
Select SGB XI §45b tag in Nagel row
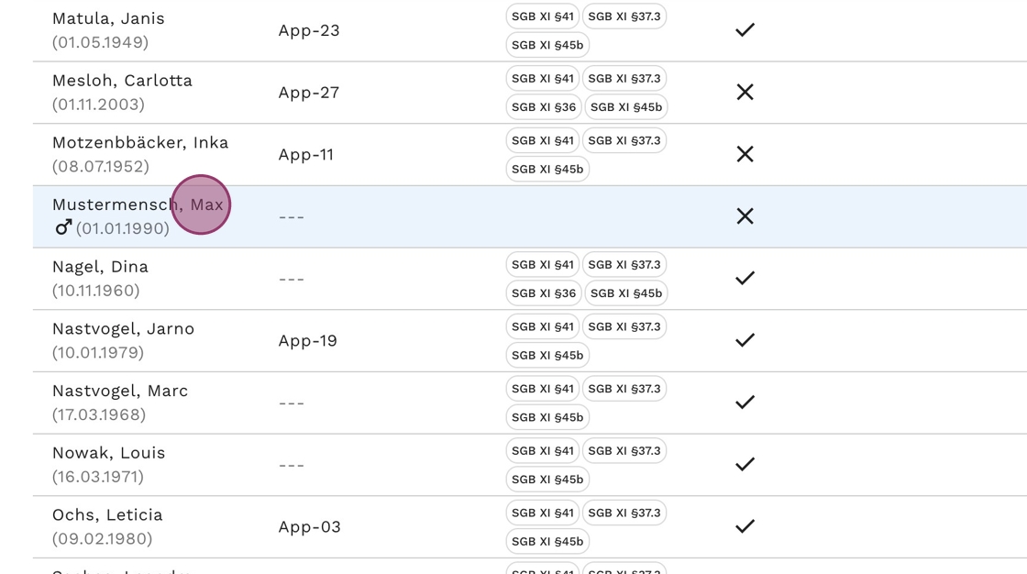click(625, 293)
